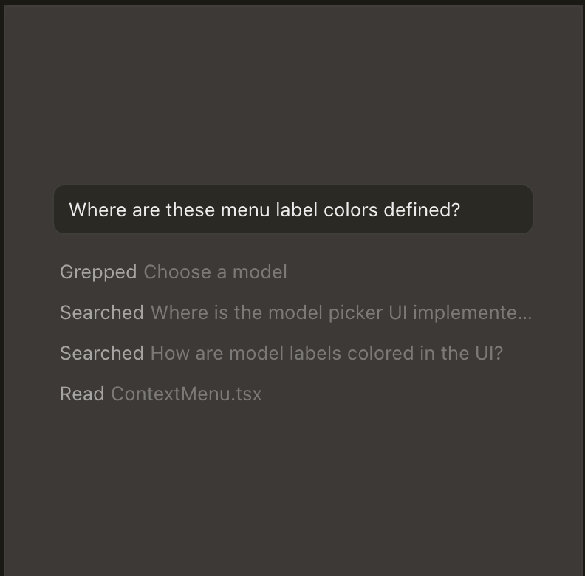Screen dimensions: 585x576
Task: Click the ellipsis ending the truncated search query
Action: tap(524, 313)
